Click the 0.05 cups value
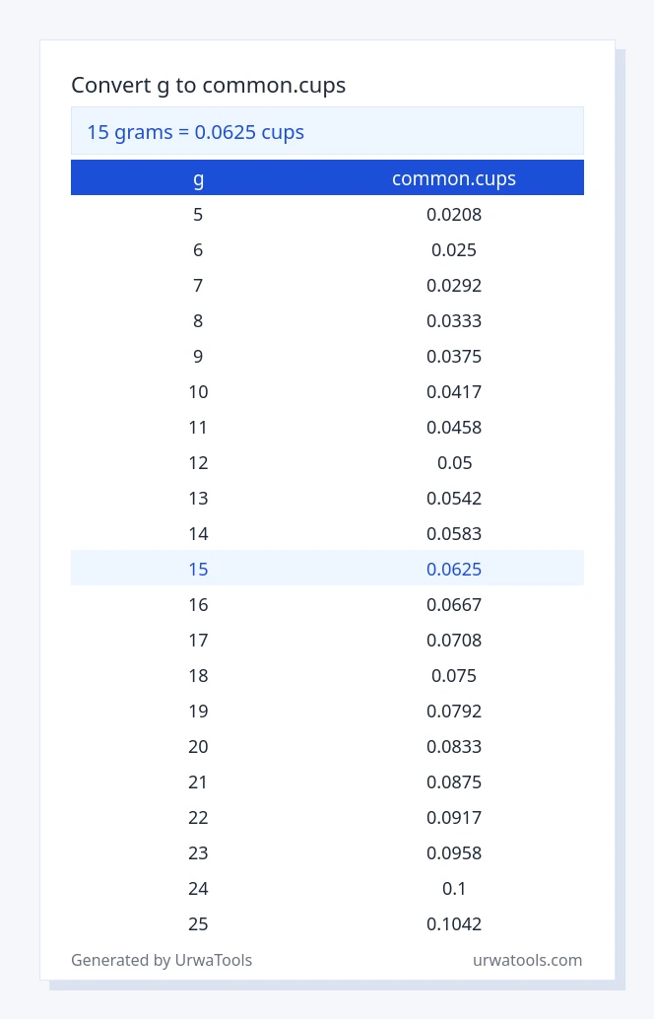Screen dimensions: 654x1019 tap(454, 463)
